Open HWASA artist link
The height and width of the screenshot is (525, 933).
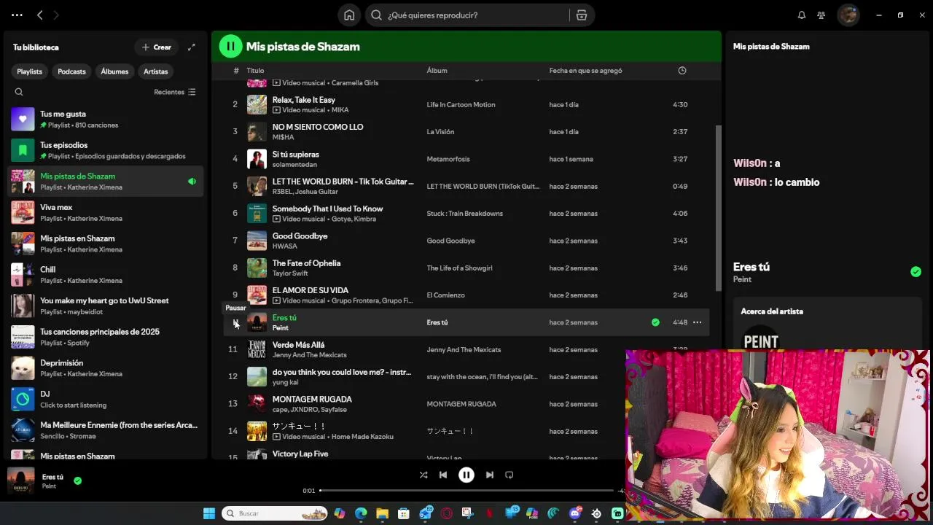point(284,246)
